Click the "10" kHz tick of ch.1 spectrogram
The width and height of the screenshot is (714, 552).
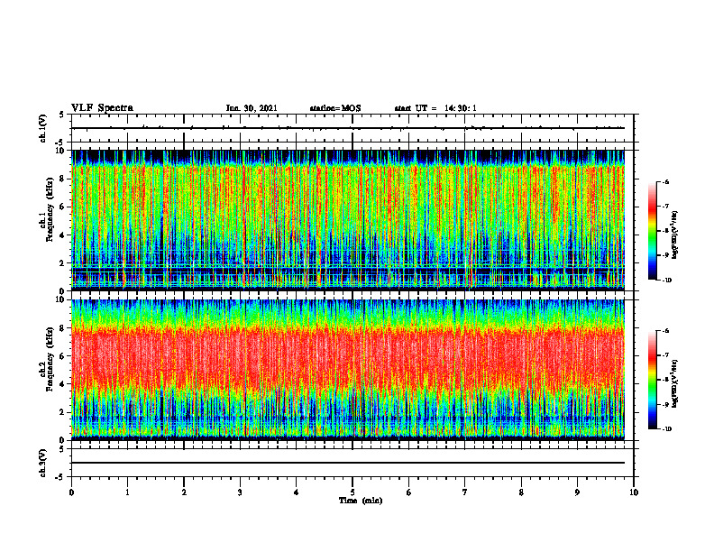coord(61,151)
